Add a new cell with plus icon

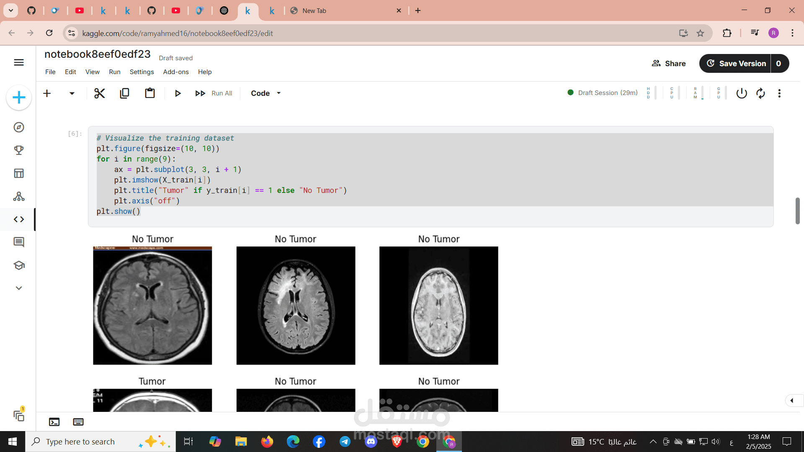click(47, 93)
